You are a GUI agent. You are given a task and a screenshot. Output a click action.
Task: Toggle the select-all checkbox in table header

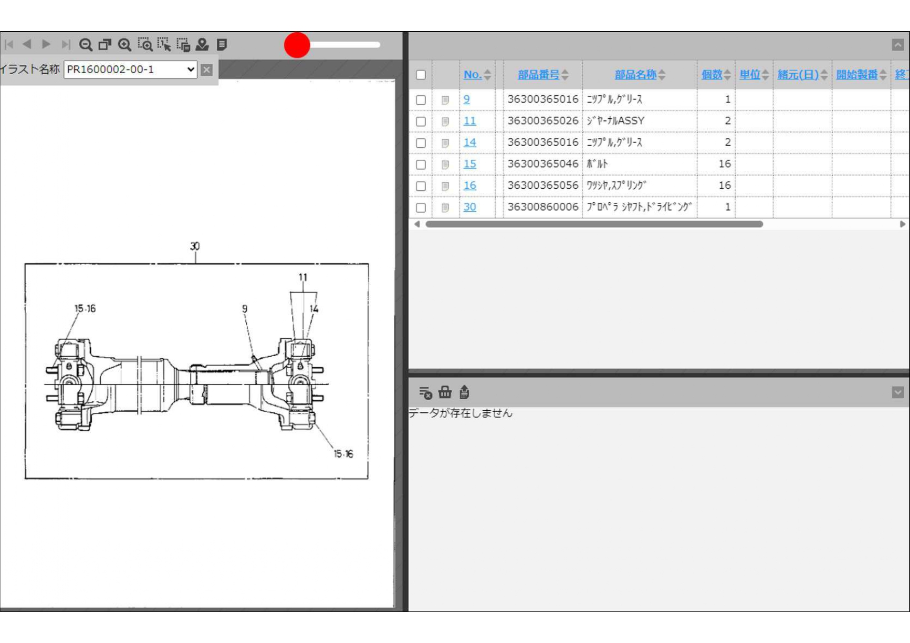pos(421,75)
